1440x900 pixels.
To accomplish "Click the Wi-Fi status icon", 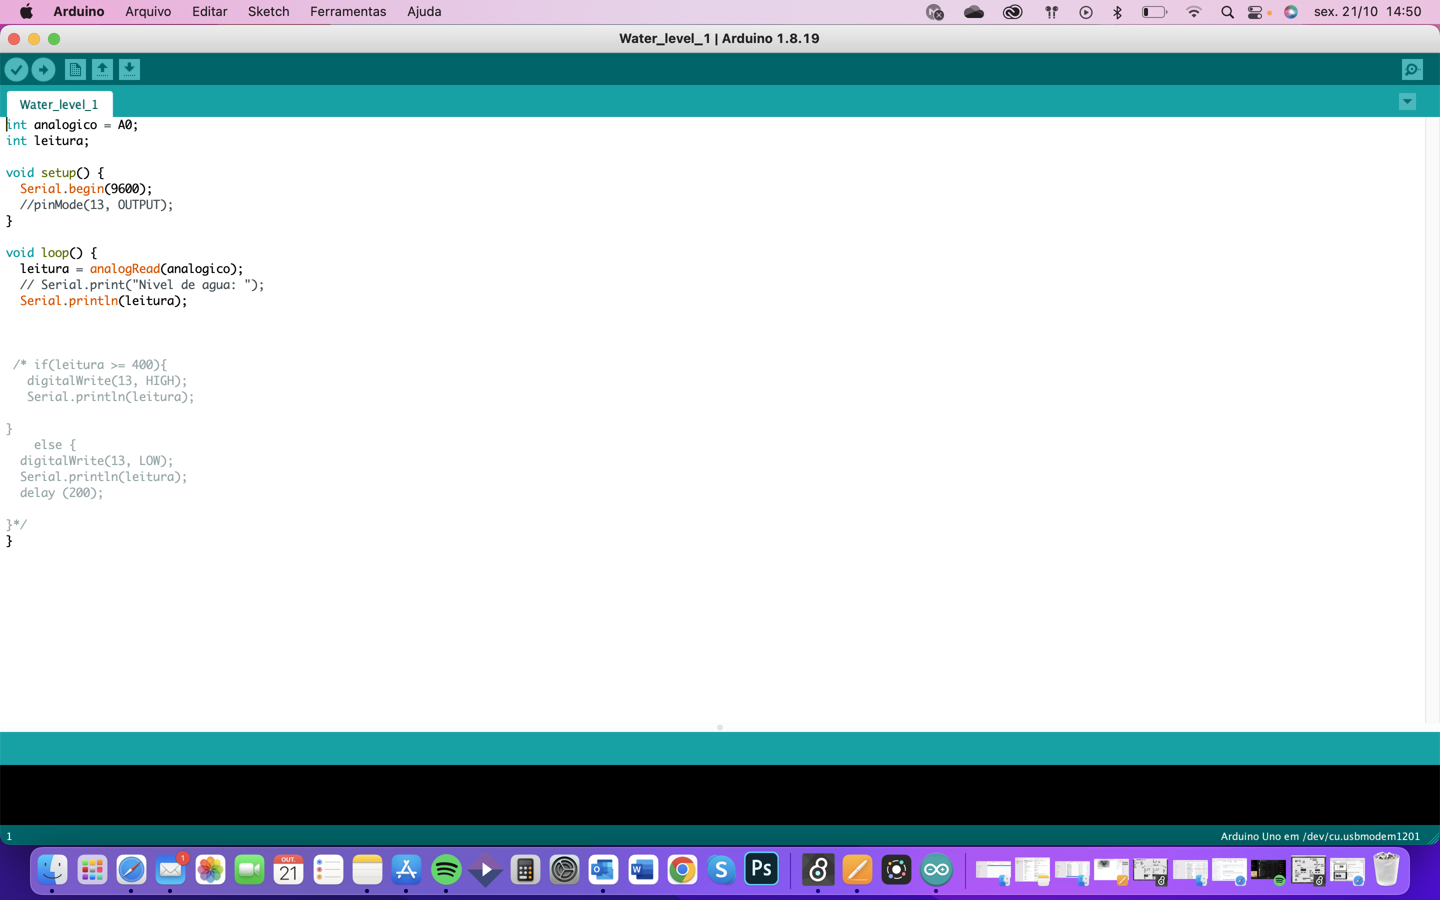I will [x=1193, y=12].
